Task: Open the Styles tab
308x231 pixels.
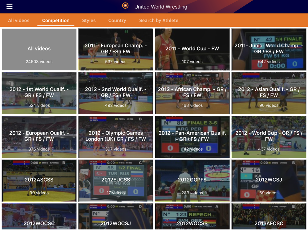Action: point(89,20)
